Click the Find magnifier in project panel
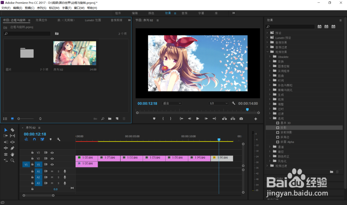This screenshot has height=205, width=347. point(103,119)
